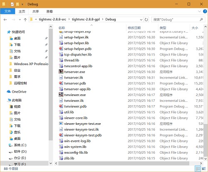The width and height of the screenshot is (208, 172).
Task: Click the zlib.lib library icon
Action: (x=61, y=158)
